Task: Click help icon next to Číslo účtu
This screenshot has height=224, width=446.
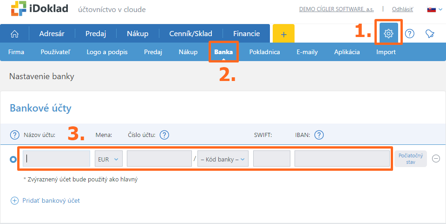Action: click(164, 135)
